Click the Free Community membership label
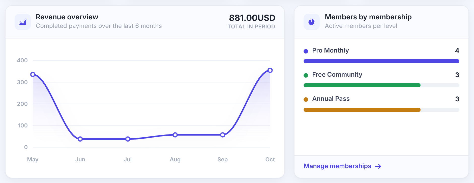Screen dimensions: 474x183 (337, 75)
